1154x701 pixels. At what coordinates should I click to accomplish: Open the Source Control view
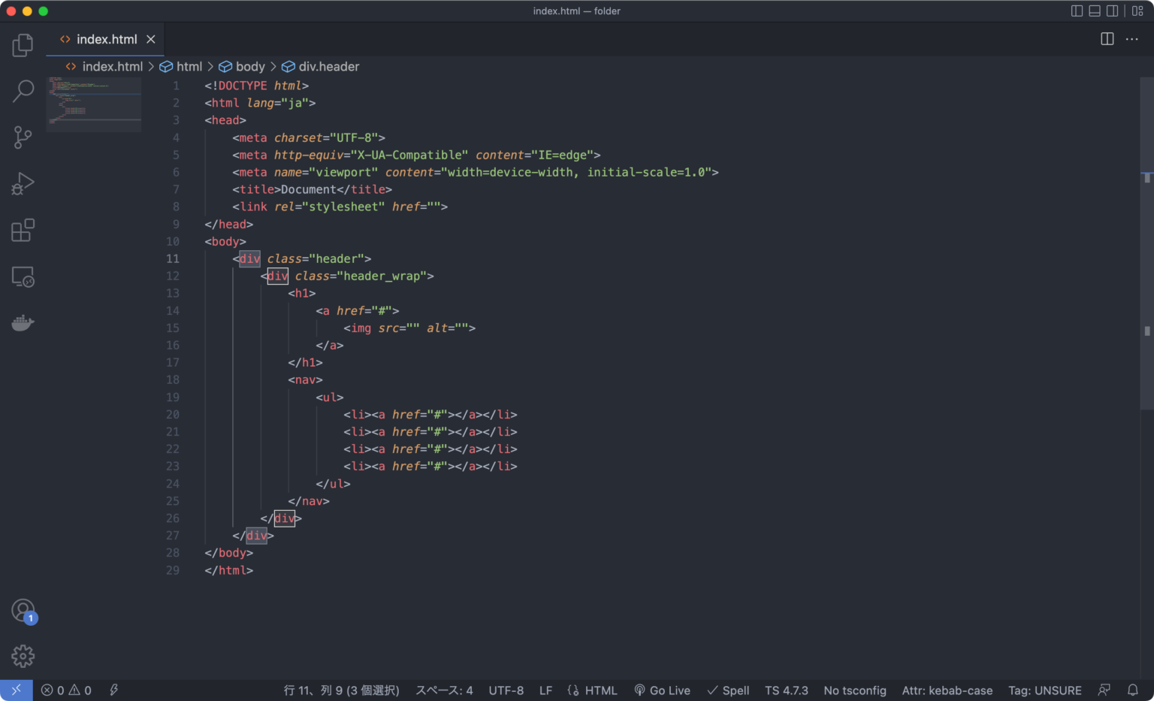23,137
